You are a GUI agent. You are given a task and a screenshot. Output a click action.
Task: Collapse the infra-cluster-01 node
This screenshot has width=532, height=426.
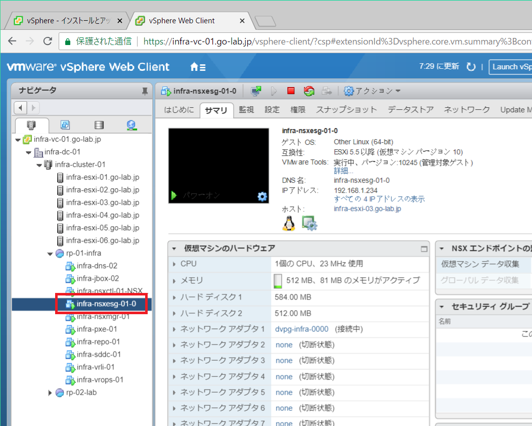tap(39, 165)
